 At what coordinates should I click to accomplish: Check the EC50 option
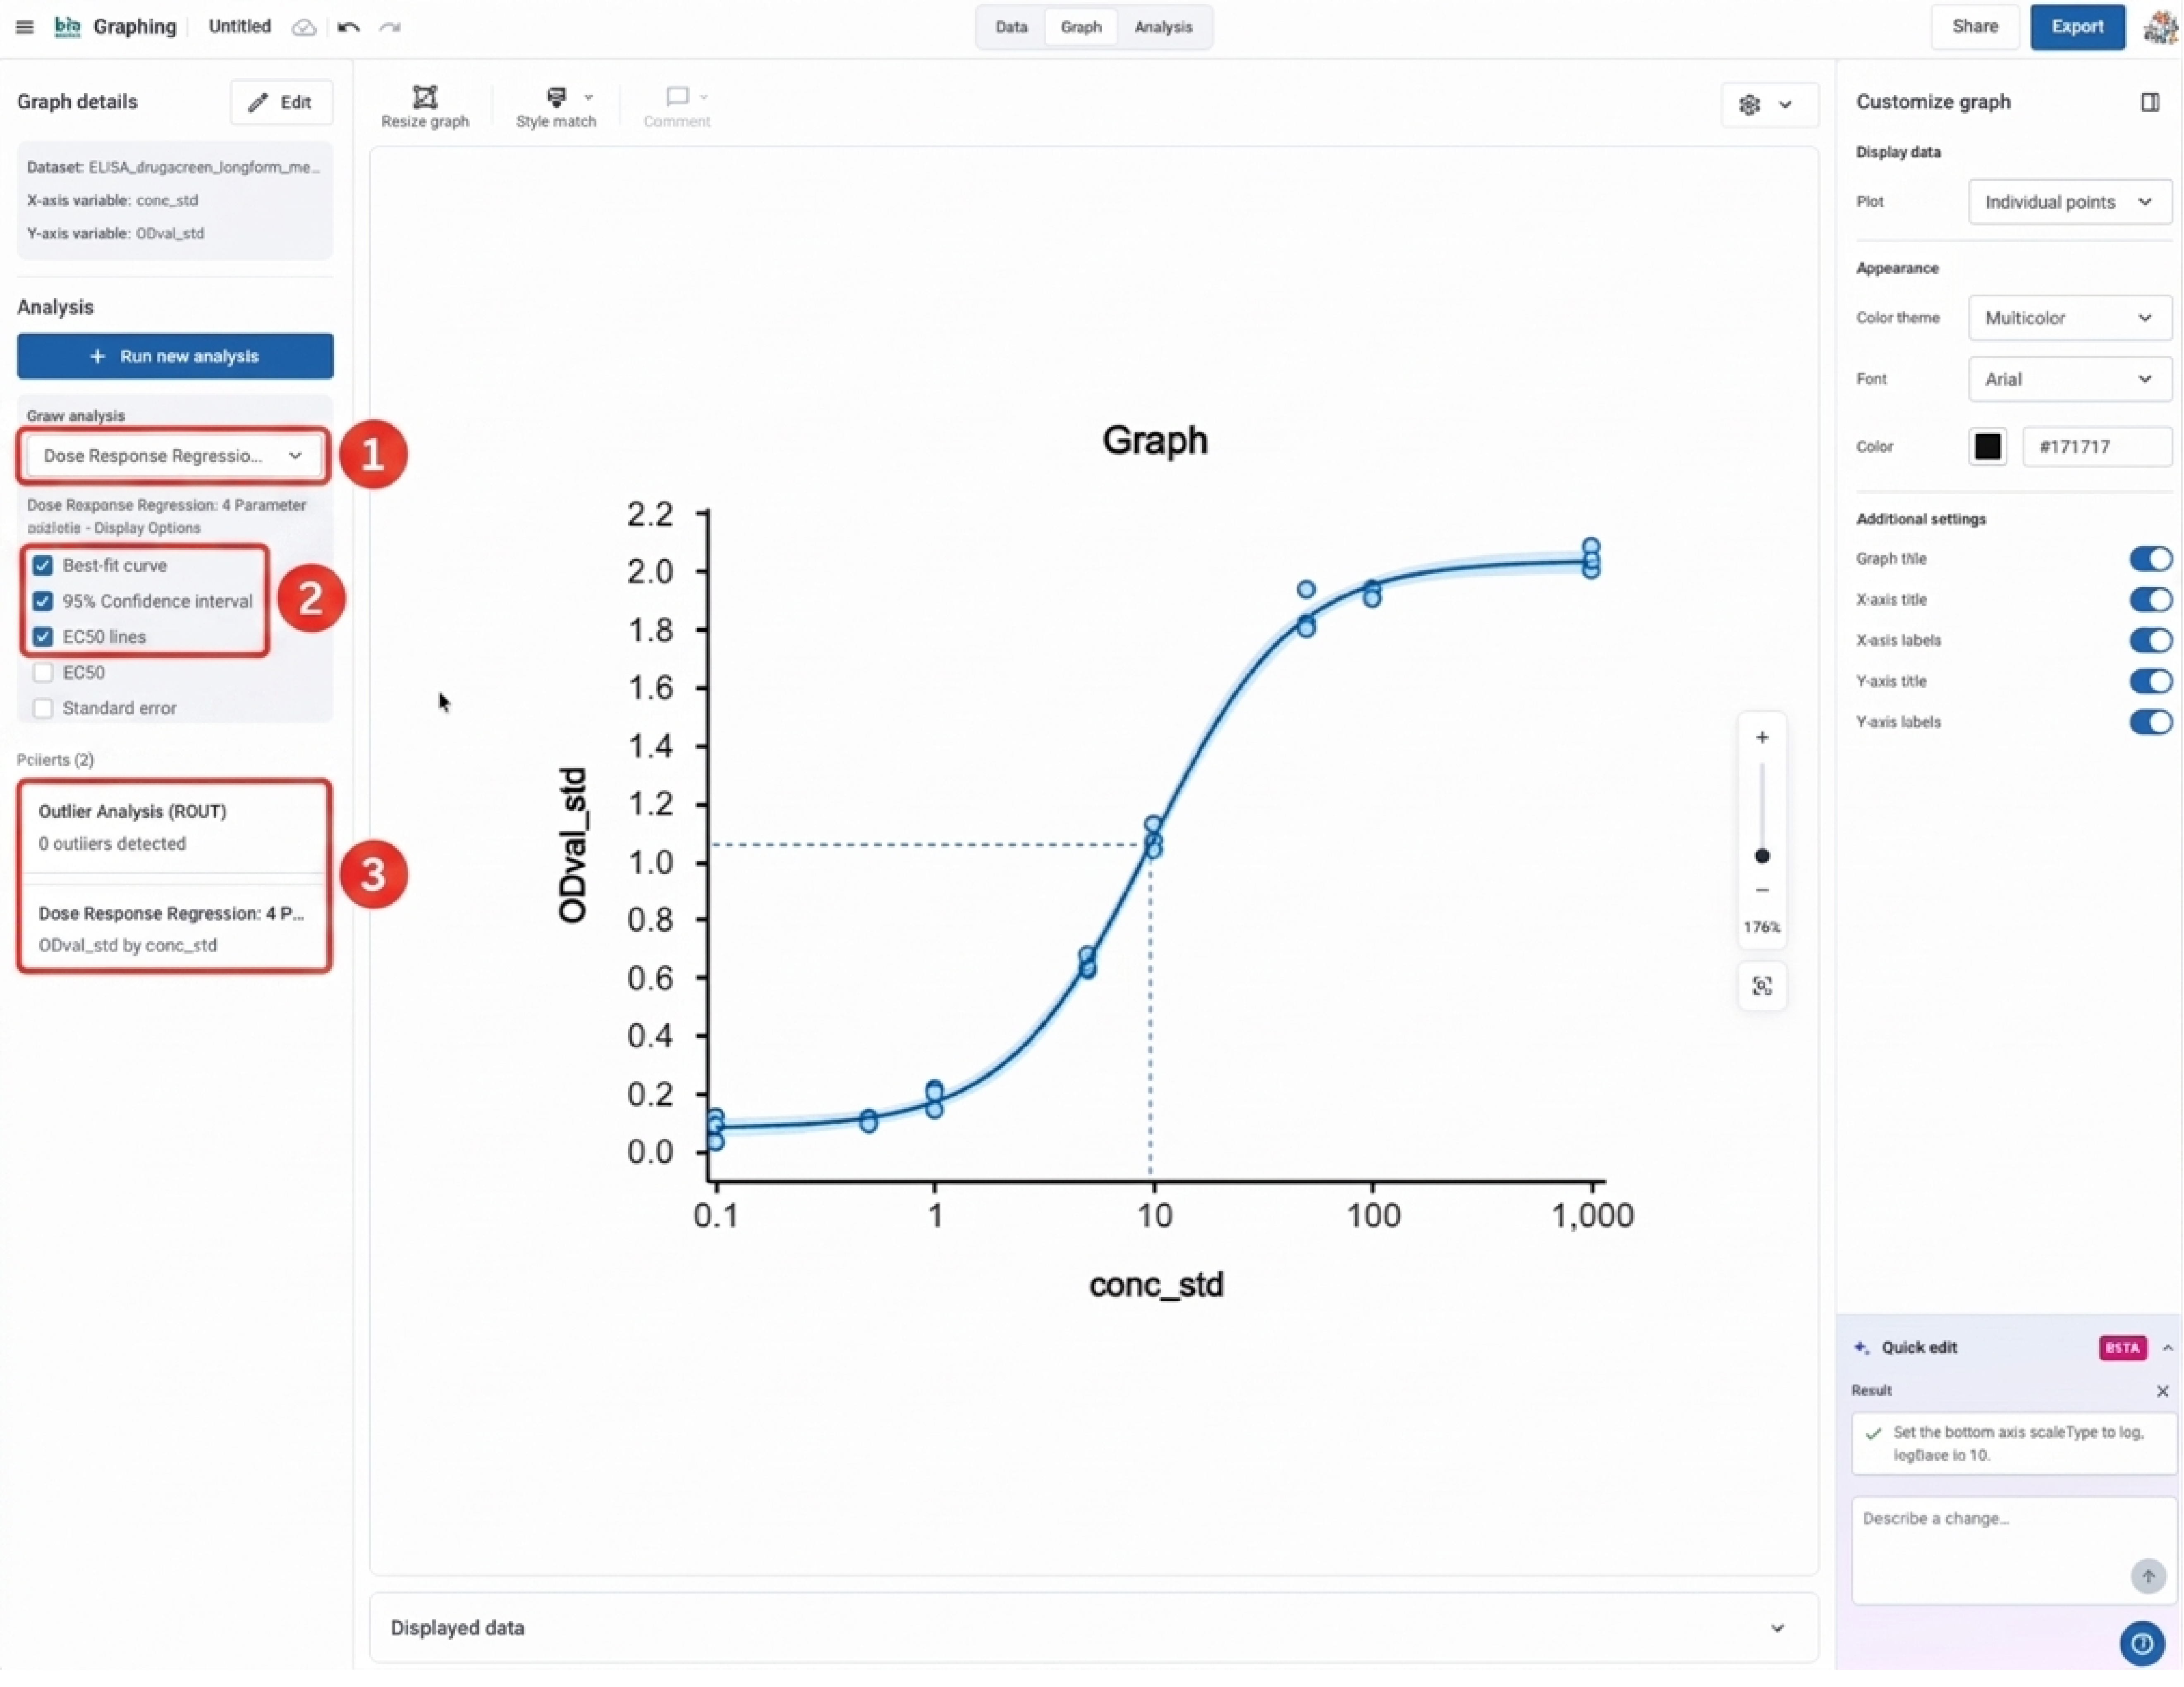43,673
